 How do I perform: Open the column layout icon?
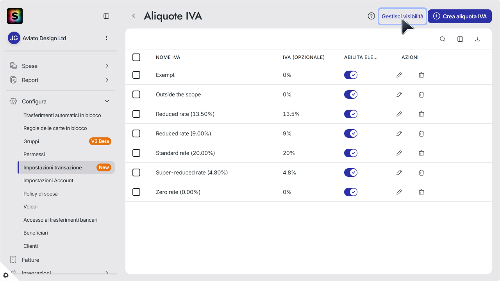point(460,39)
